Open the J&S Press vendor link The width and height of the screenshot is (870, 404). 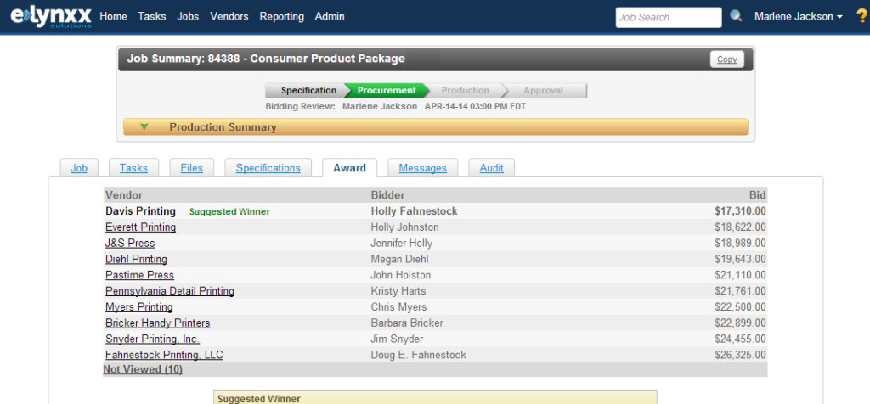pos(130,244)
